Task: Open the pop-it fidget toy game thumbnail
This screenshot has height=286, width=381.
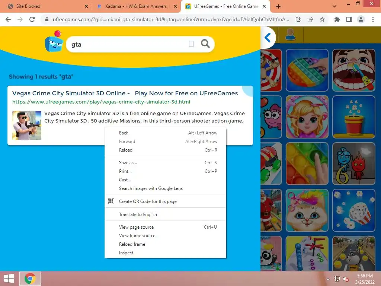Action: point(307,70)
